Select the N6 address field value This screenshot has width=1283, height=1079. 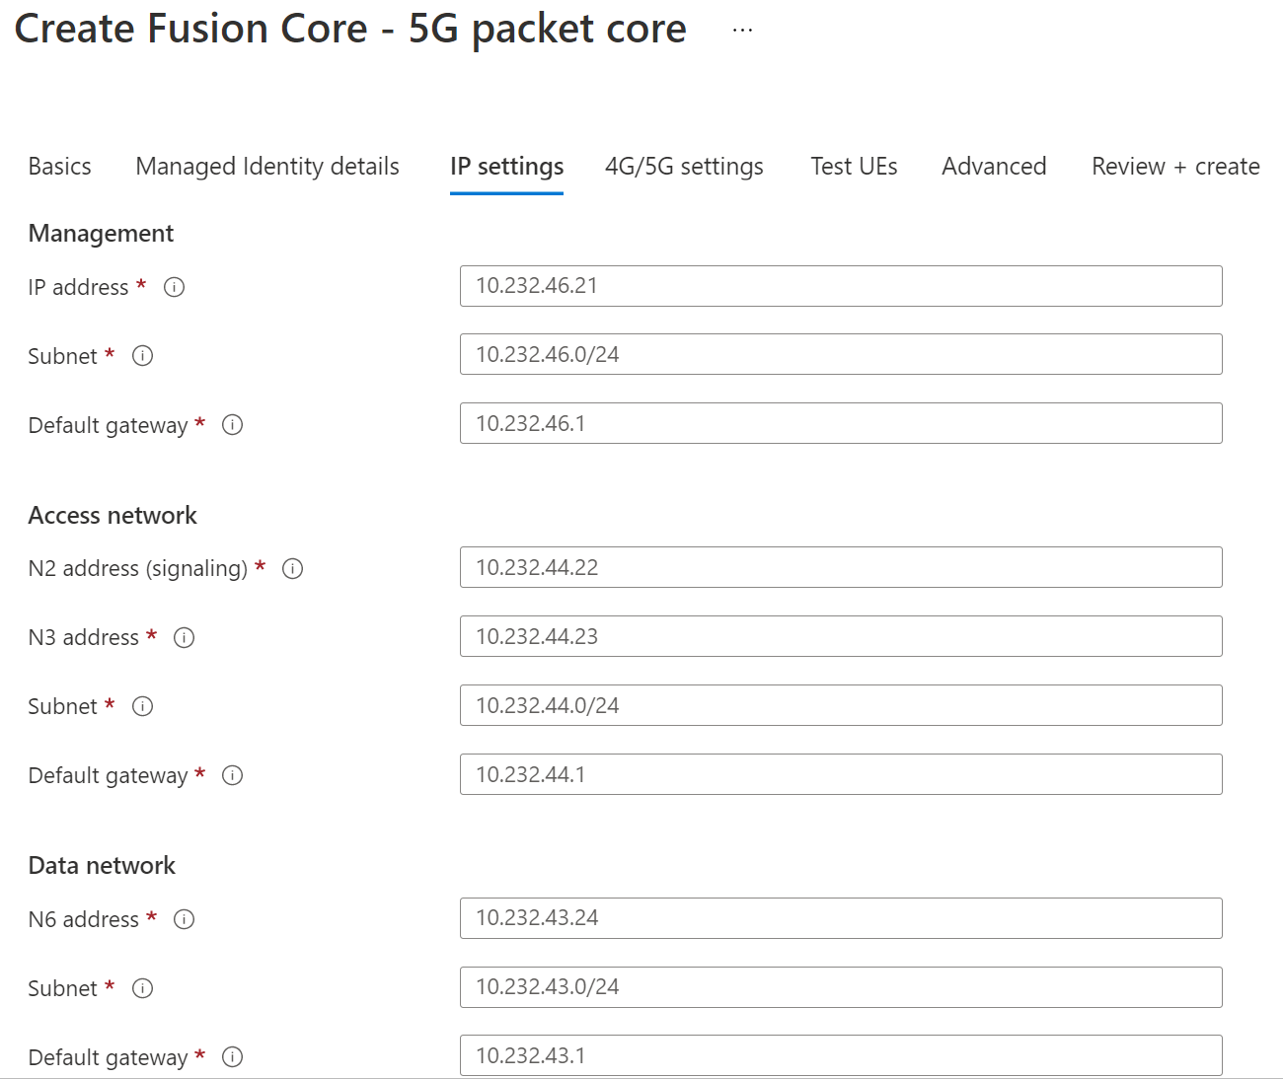tap(841, 917)
